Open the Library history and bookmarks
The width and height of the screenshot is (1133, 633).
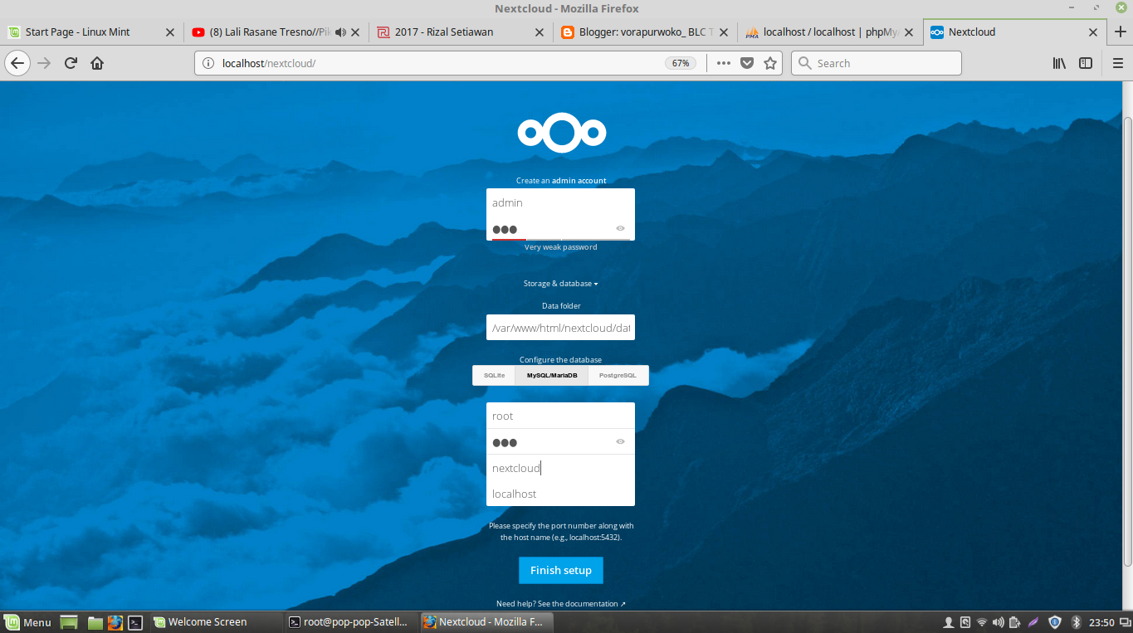tap(1060, 63)
